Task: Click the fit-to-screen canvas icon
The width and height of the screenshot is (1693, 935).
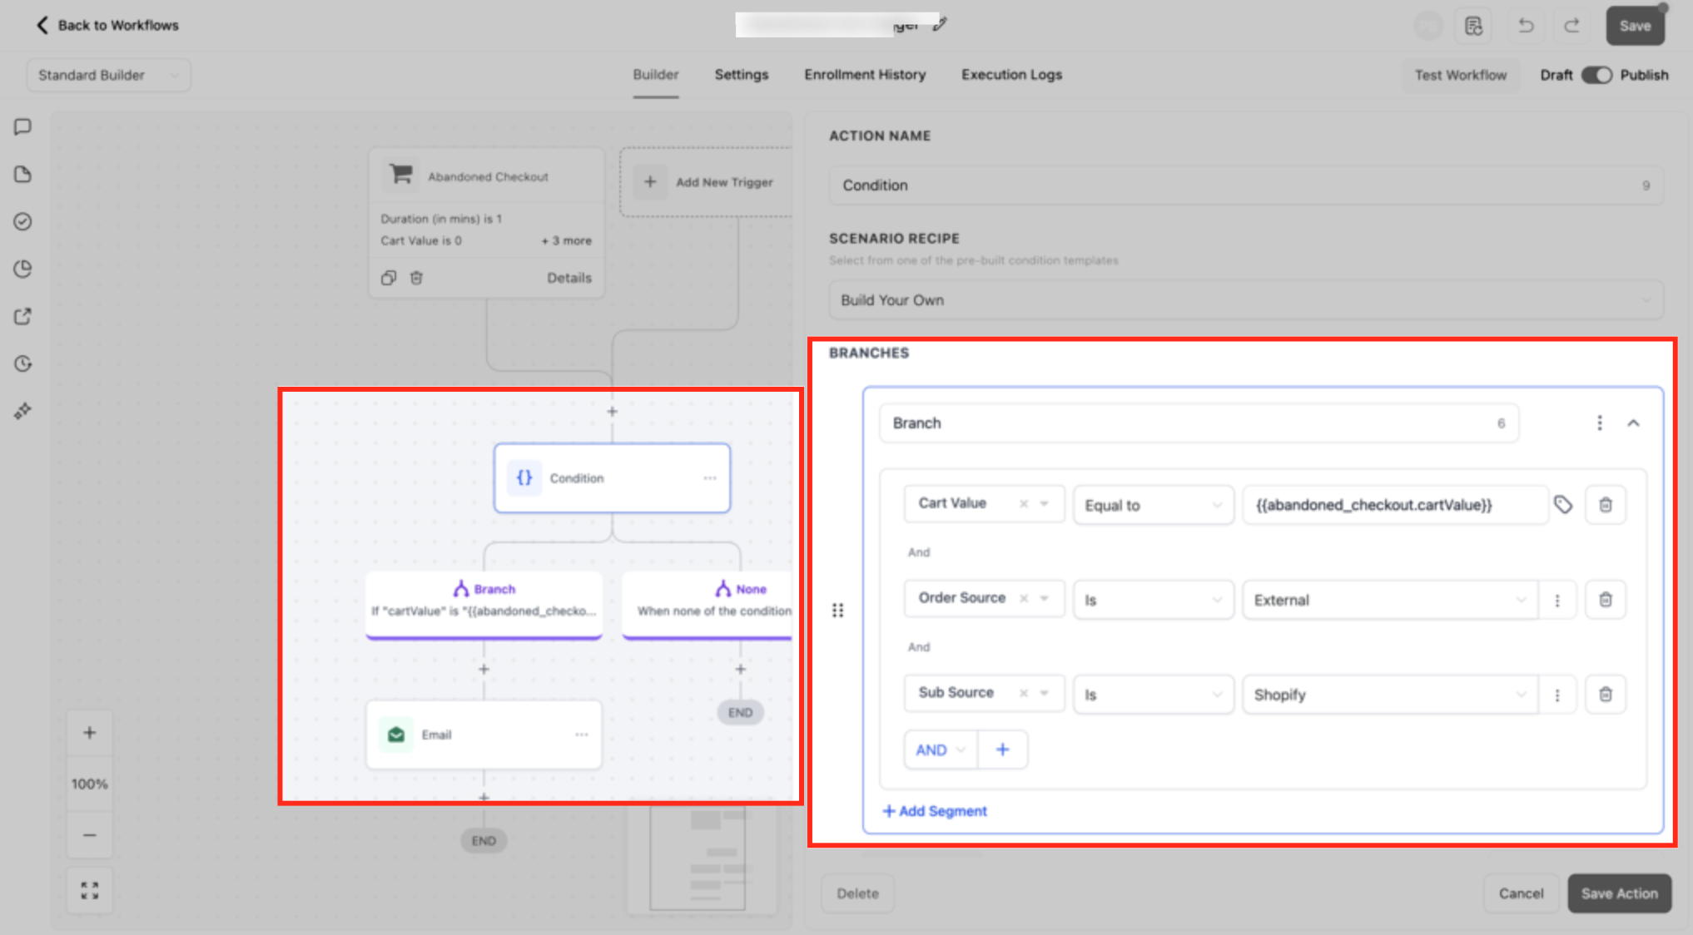Action: (x=89, y=890)
